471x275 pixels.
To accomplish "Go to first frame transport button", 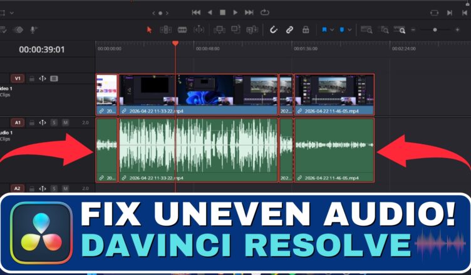I will pos(196,12).
